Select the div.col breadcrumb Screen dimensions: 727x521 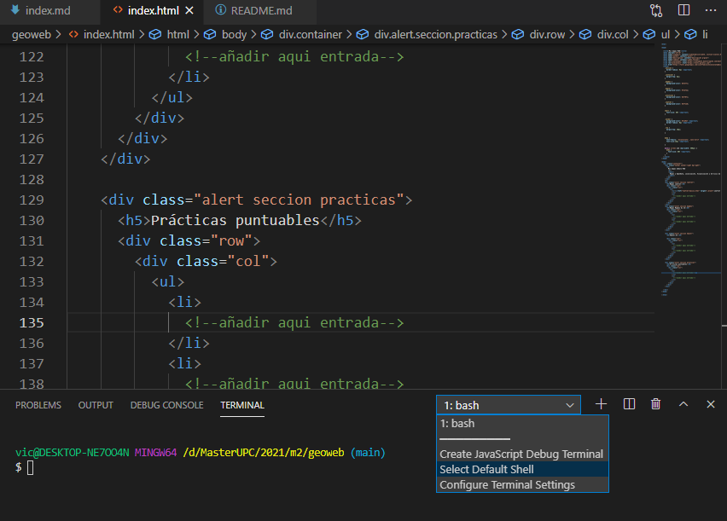pos(612,35)
